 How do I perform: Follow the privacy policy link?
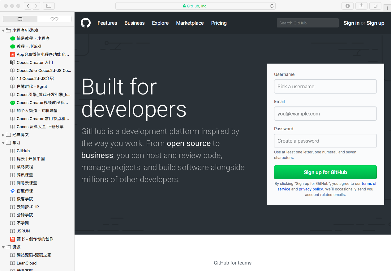[x=311, y=189]
